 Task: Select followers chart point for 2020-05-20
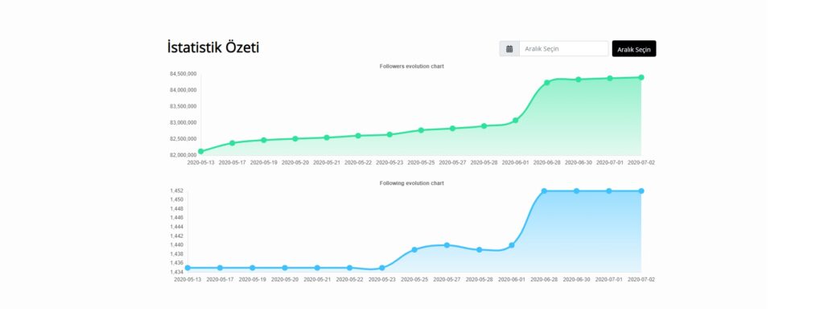coord(295,139)
